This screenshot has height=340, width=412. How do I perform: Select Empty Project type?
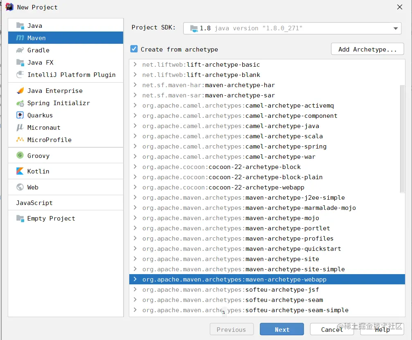click(x=66, y=218)
